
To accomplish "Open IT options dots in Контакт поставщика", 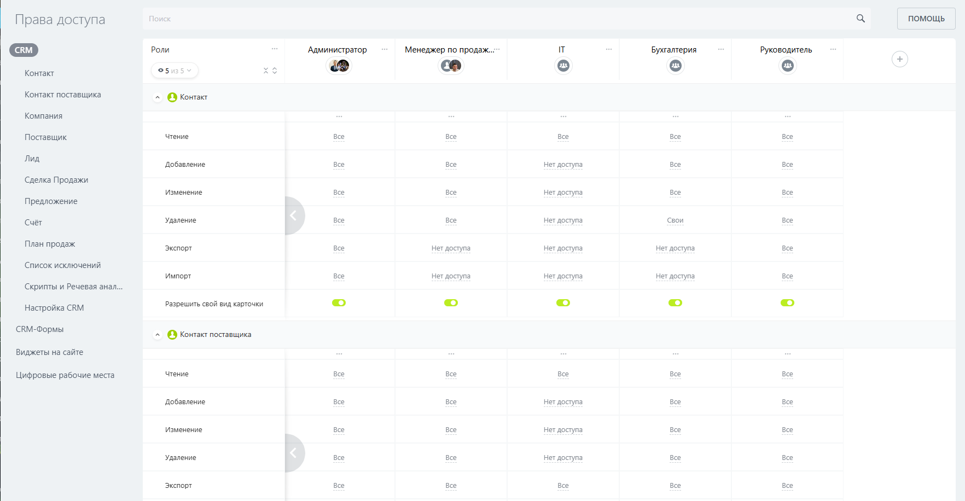I will pyautogui.click(x=563, y=354).
